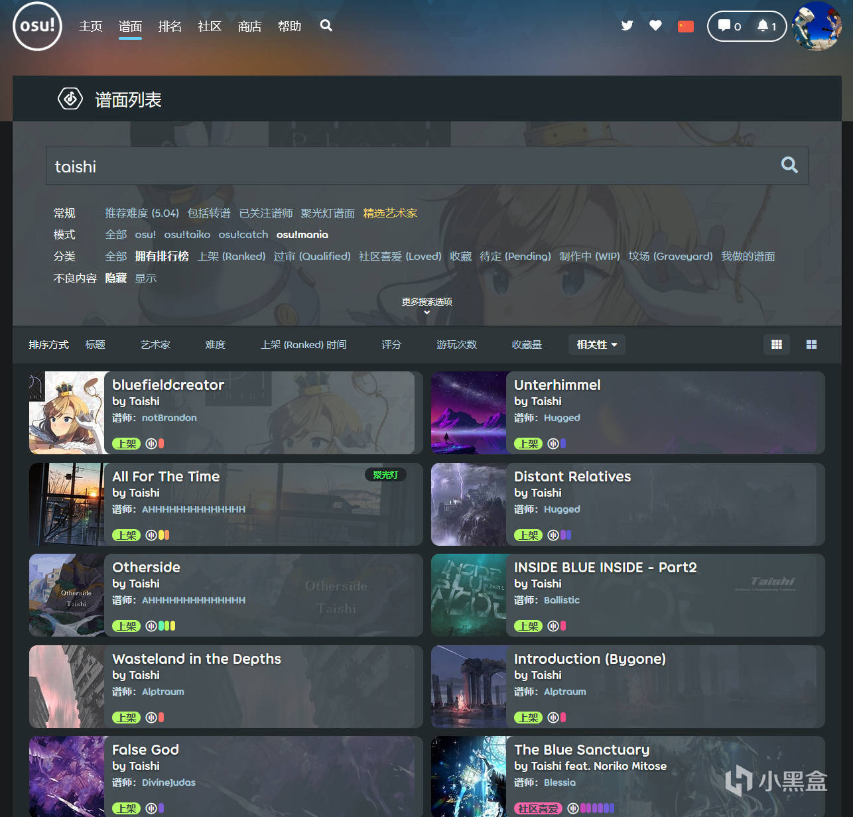Expand 更多搜索选项 section
853x817 pixels.
coord(426,306)
